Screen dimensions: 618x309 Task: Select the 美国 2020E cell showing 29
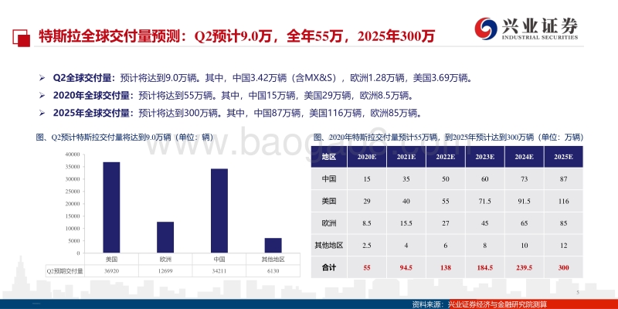(x=366, y=201)
